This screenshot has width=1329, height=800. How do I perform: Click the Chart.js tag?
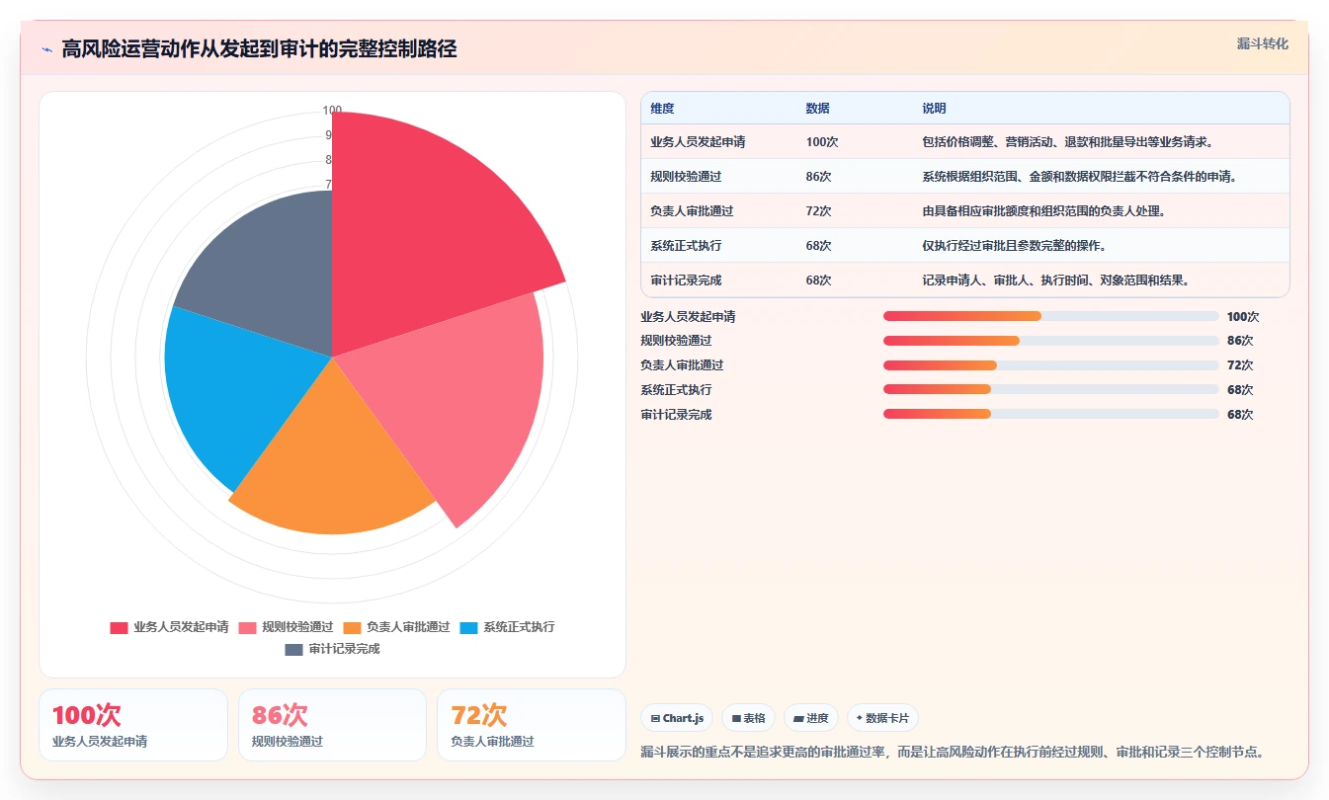677,718
